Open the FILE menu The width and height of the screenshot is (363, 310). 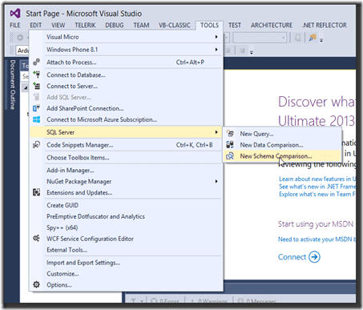point(15,25)
